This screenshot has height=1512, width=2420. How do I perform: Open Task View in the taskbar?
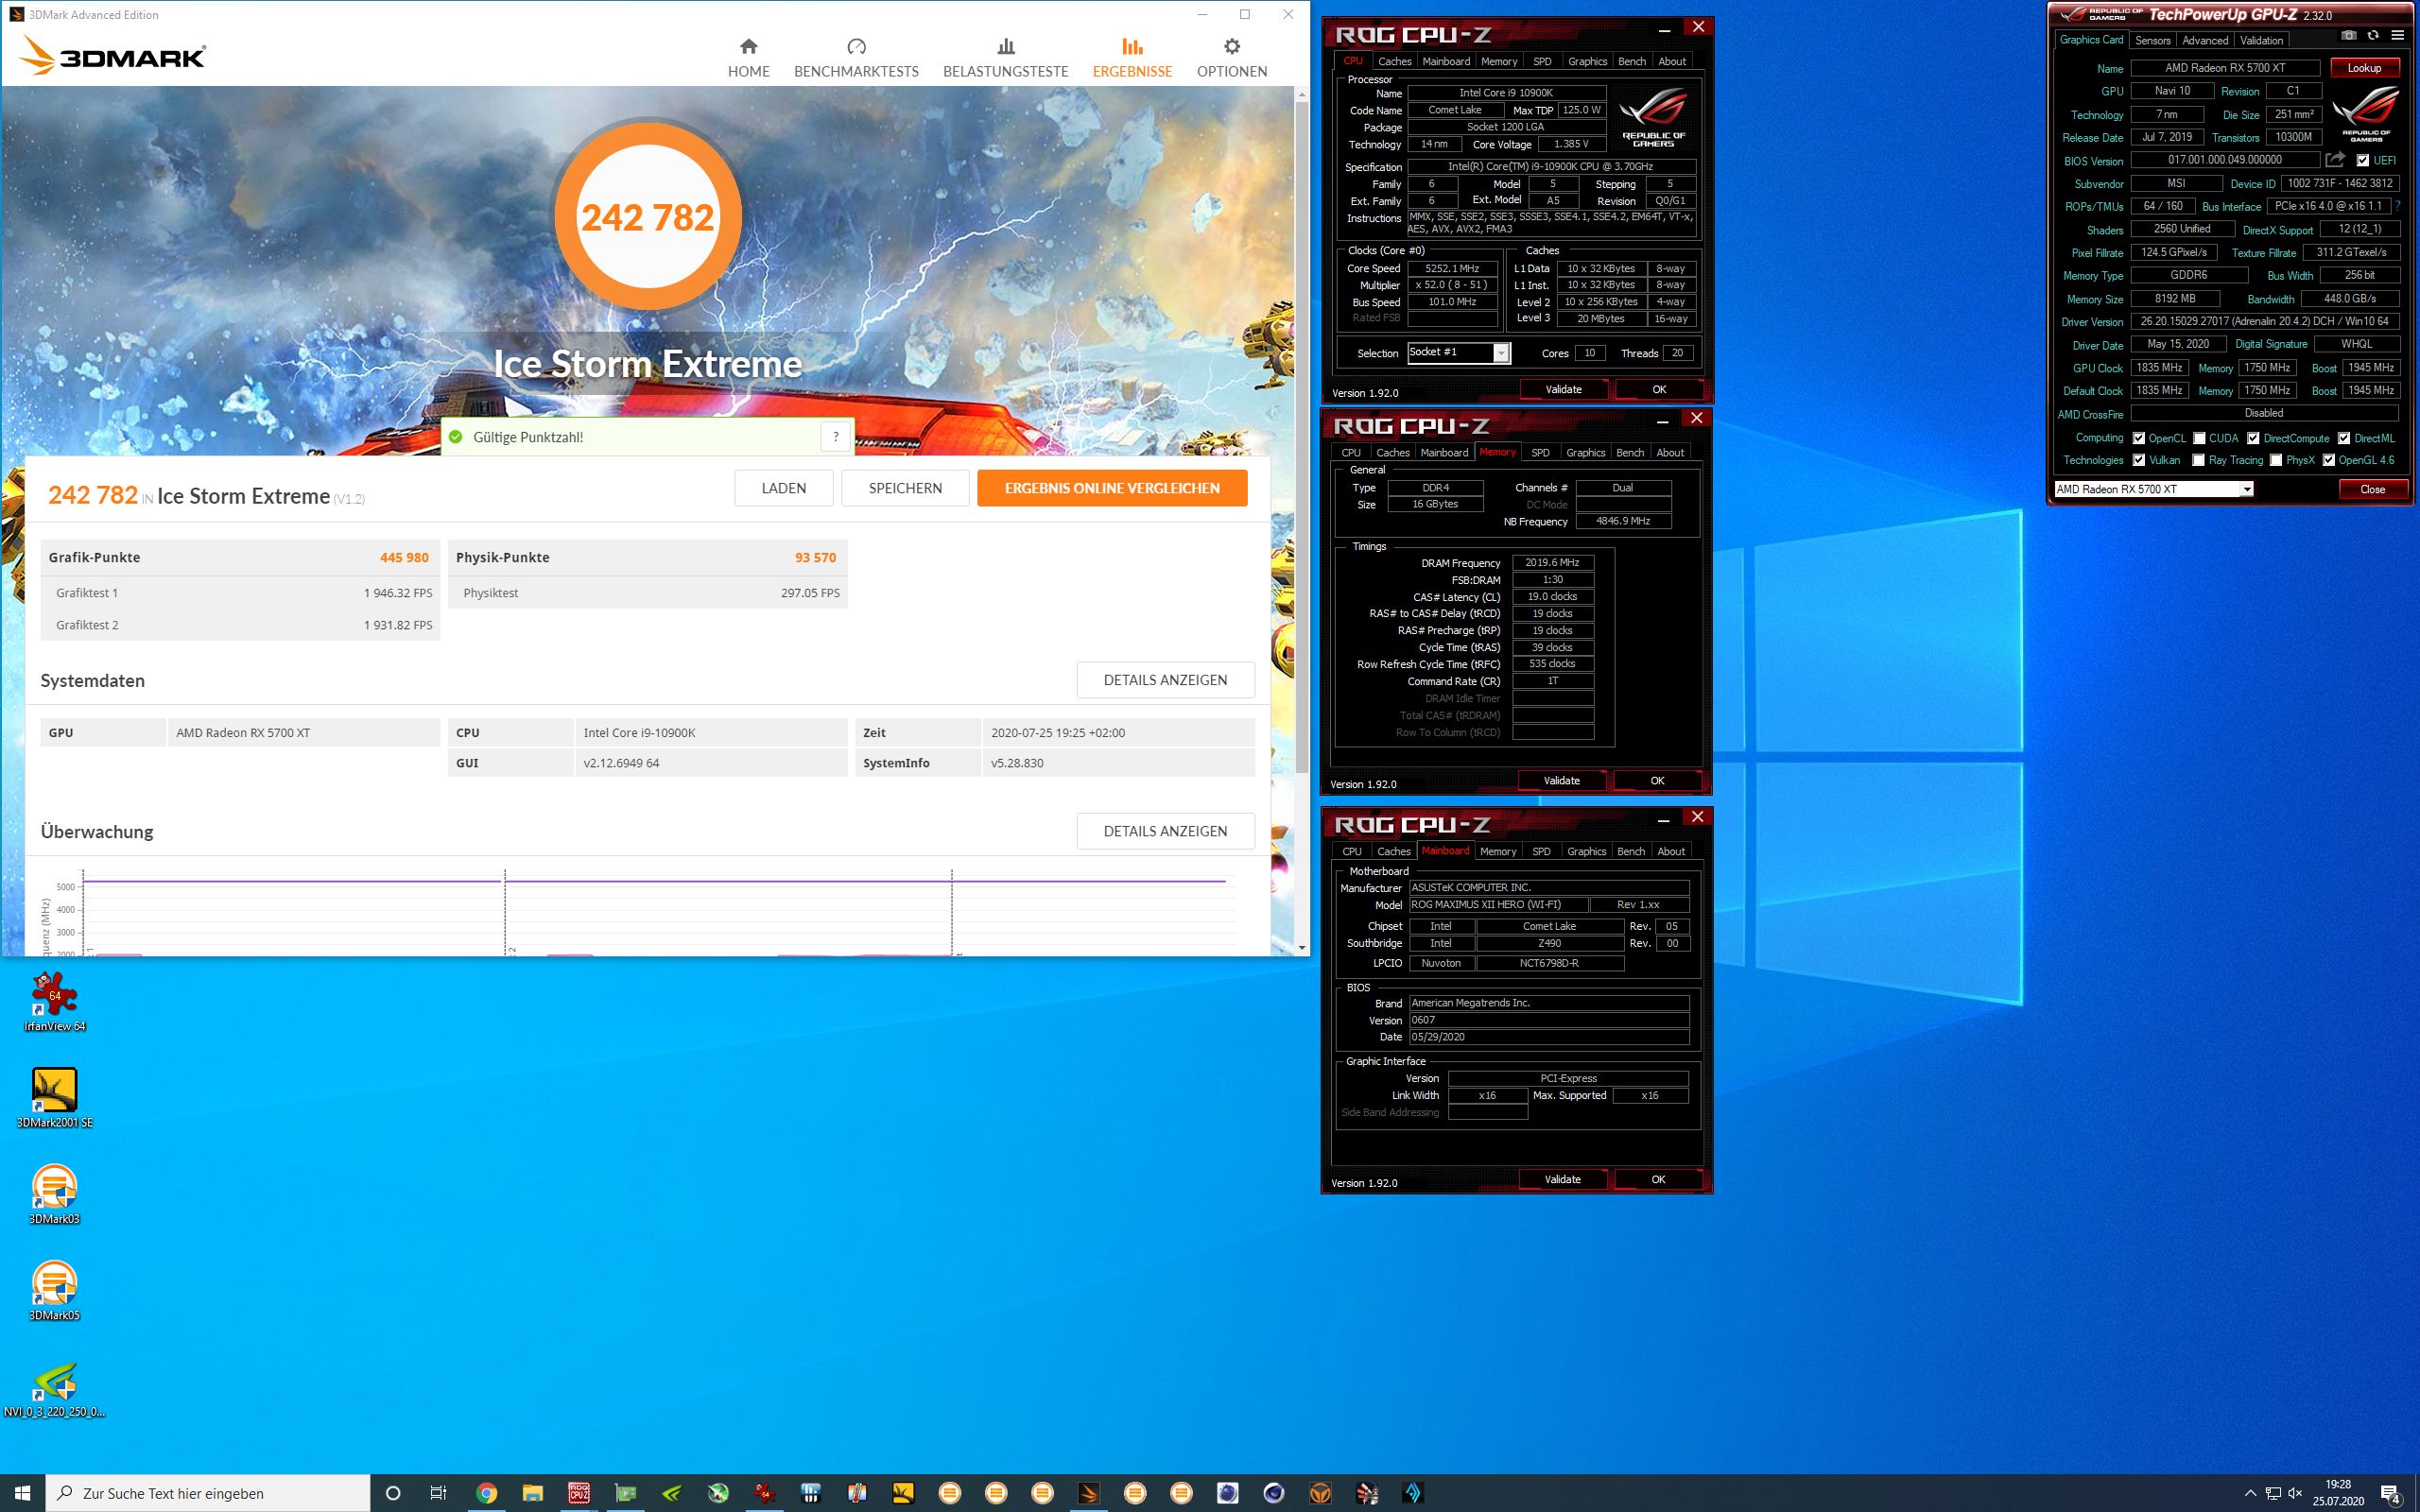click(x=438, y=1493)
